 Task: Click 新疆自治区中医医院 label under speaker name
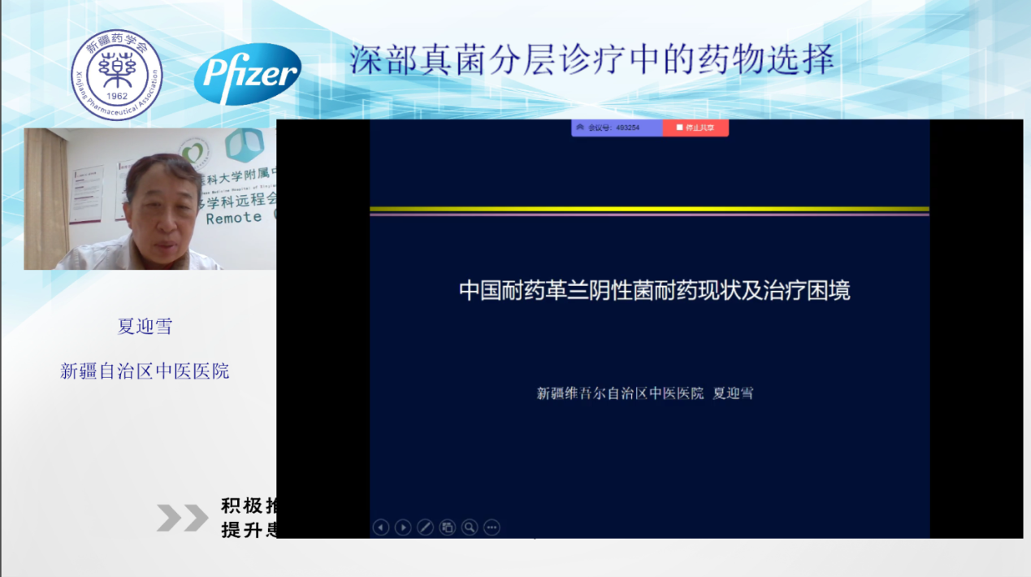(x=145, y=371)
